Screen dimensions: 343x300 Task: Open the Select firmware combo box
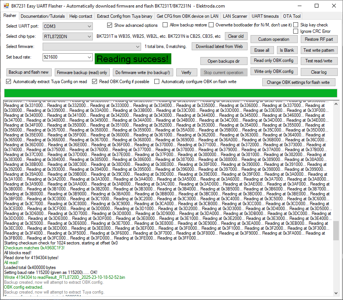click(92, 46)
